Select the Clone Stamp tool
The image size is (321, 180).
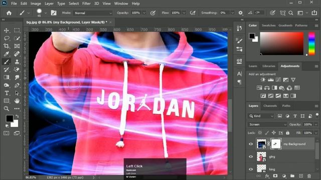17,61
